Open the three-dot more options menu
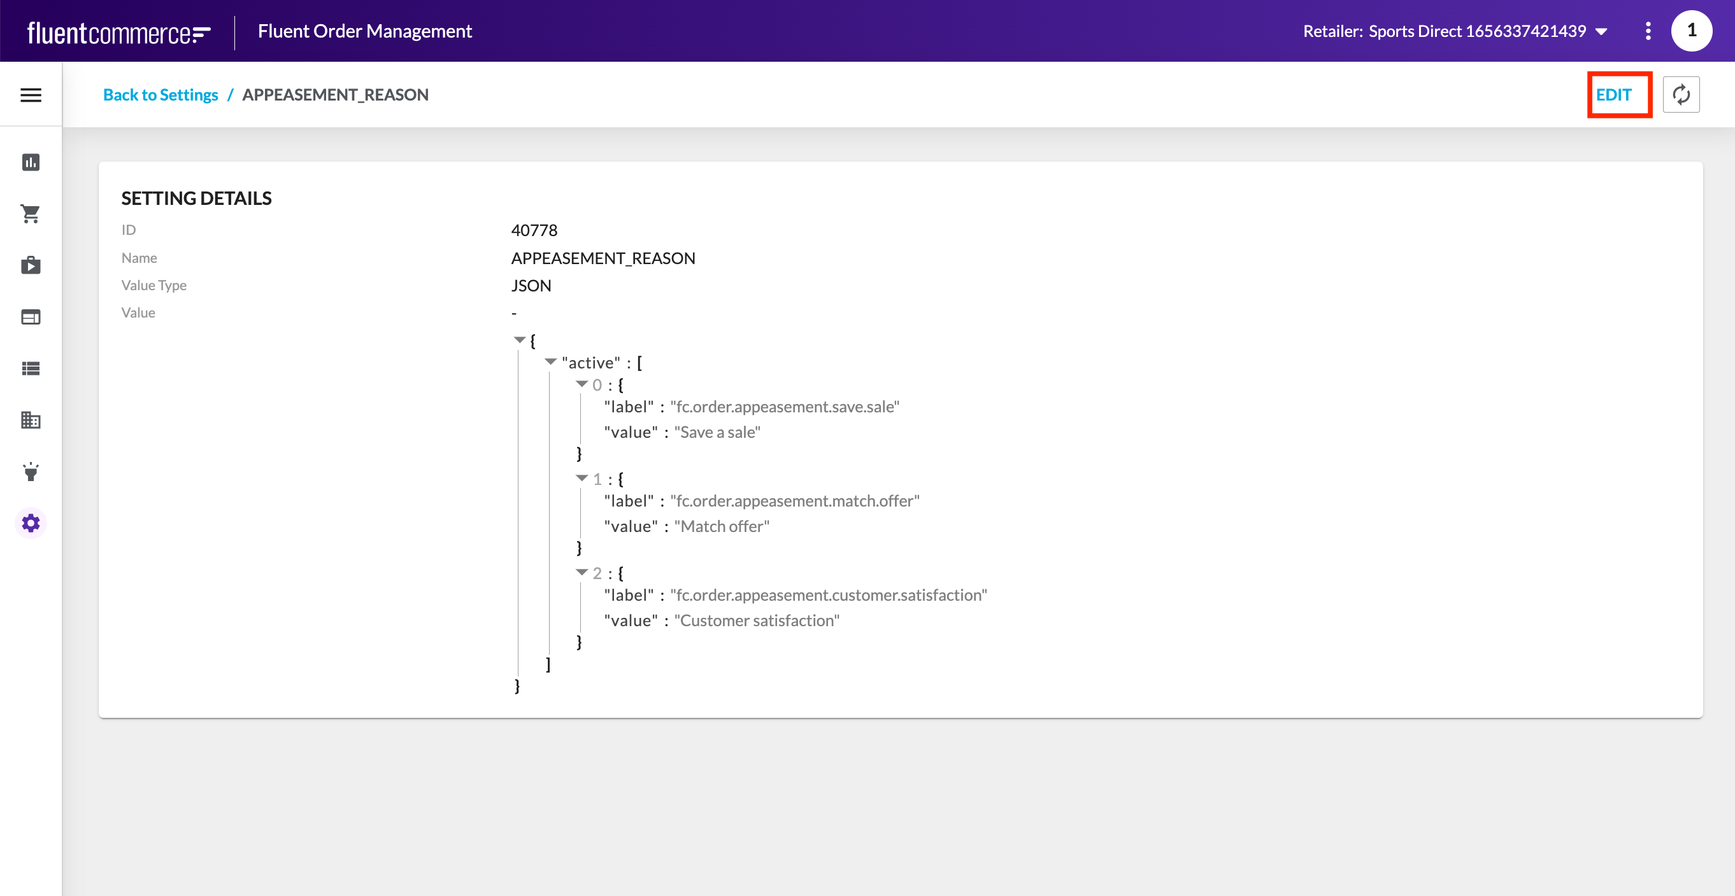This screenshot has width=1735, height=896. [x=1648, y=31]
